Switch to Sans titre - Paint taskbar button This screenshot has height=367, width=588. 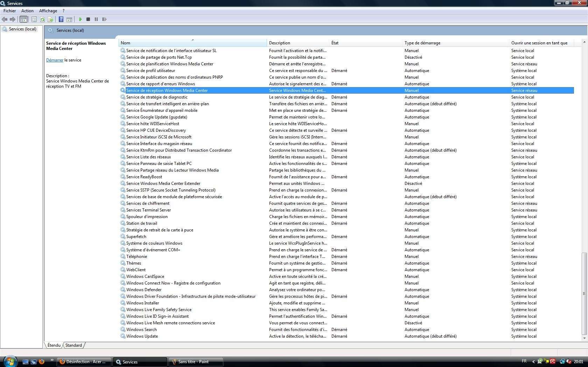coord(196,362)
